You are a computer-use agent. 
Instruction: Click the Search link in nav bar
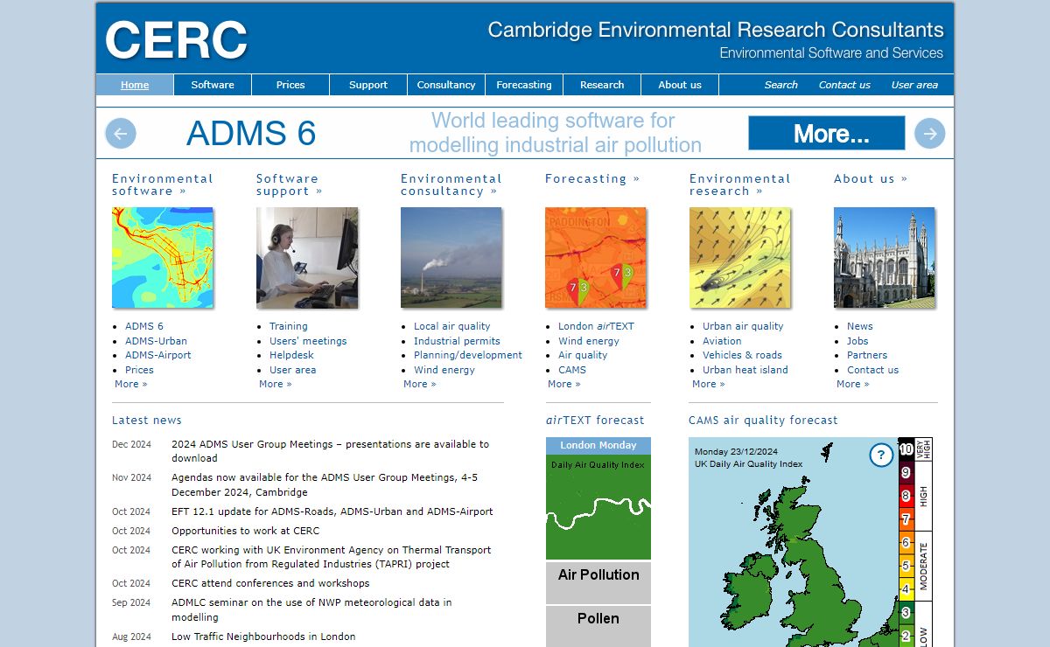[780, 85]
